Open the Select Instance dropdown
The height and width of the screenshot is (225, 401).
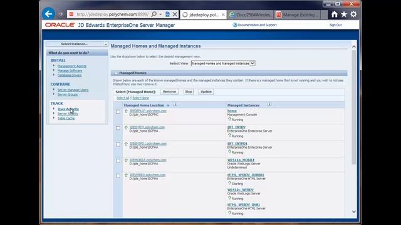(76, 44)
